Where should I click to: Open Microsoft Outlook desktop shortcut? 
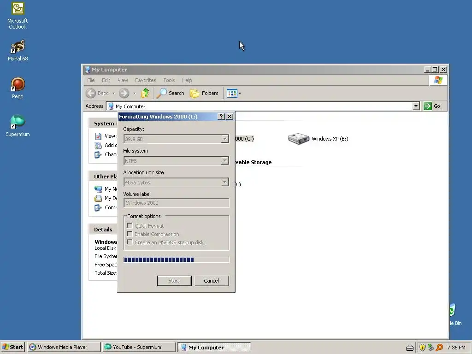(18, 16)
